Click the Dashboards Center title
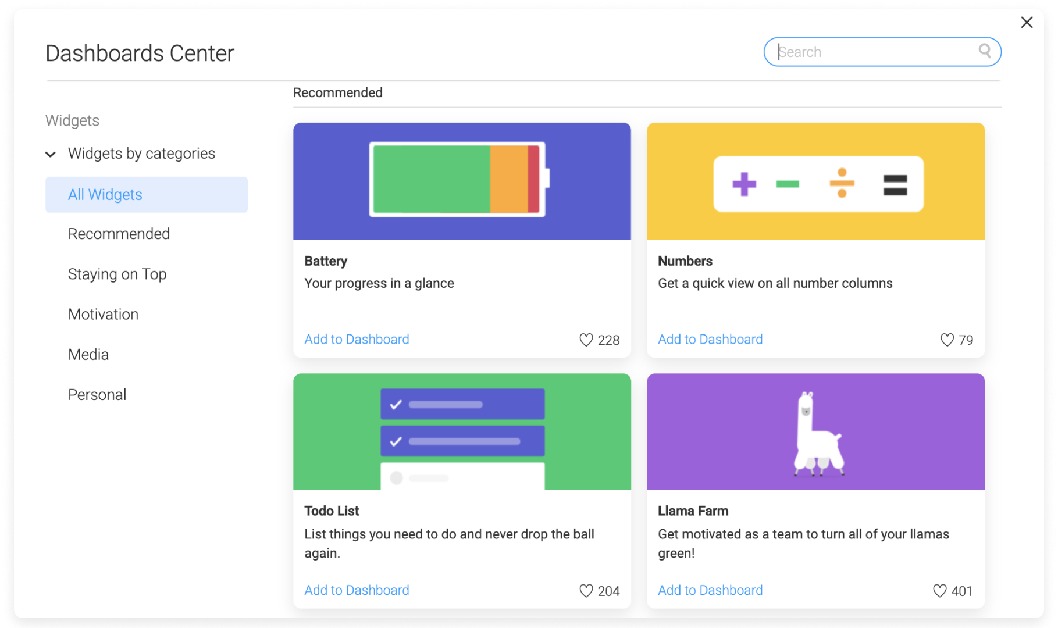 [x=140, y=53]
